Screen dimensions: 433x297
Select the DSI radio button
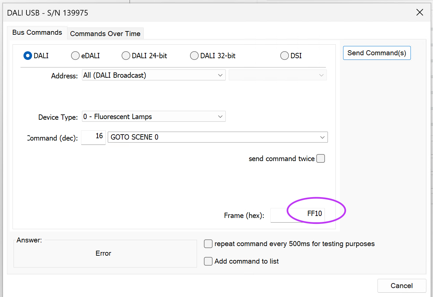(x=284, y=56)
